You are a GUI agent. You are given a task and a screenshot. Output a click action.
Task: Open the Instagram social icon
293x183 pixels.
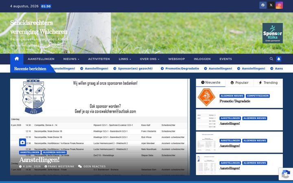(279, 5)
